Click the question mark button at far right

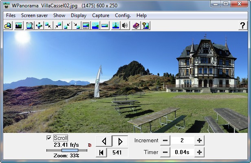tap(242, 26)
